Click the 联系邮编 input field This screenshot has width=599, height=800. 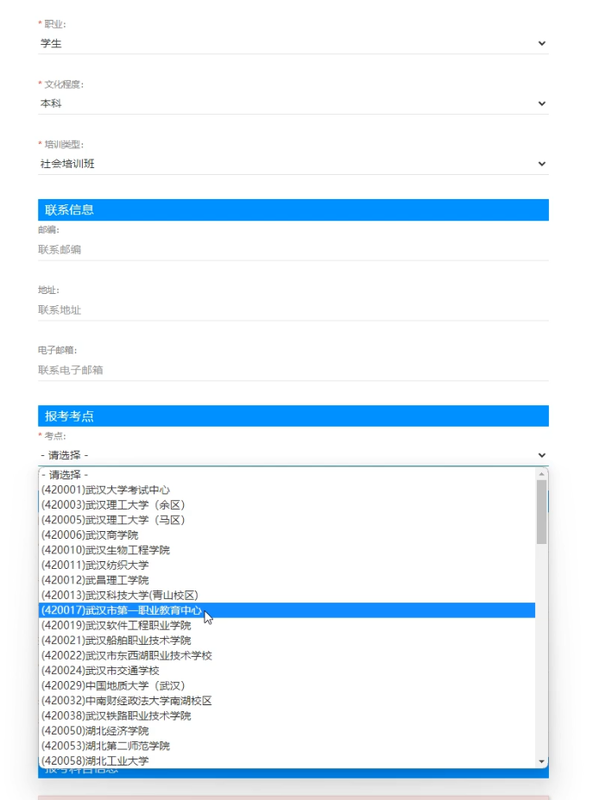[x=293, y=250]
